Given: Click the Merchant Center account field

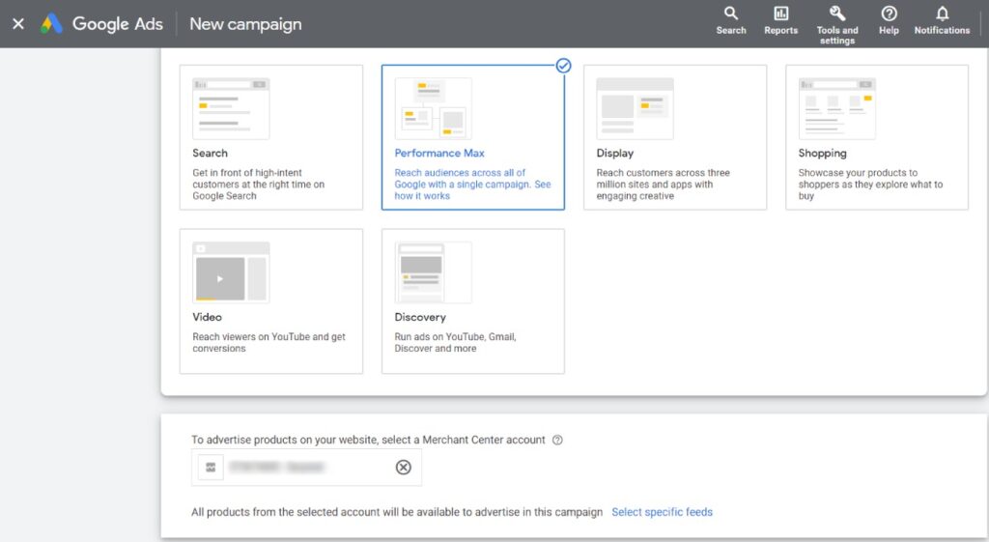Looking at the screenshot, I should pyautogui.click(x=306, y=468).
